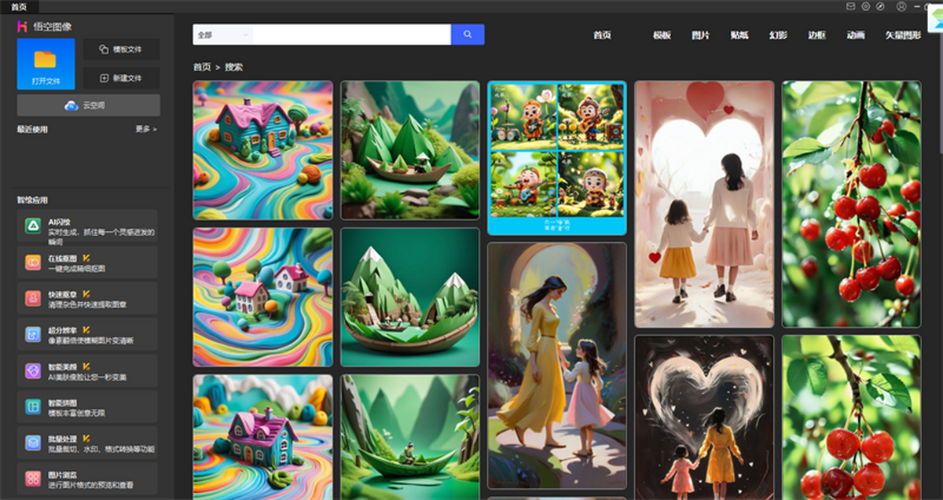Image resolution: width=943 pixels, height=500 pixels.
Task: Open the AI闪绘 tool icon
Action: pyautogui.click(x=33, y=227)
